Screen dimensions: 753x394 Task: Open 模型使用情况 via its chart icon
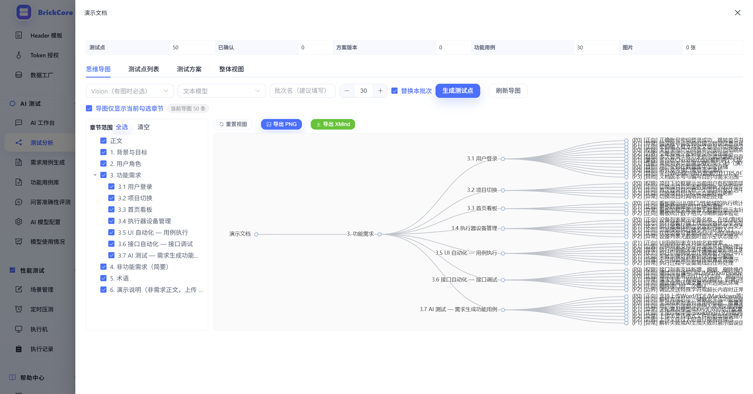[19, 242]
